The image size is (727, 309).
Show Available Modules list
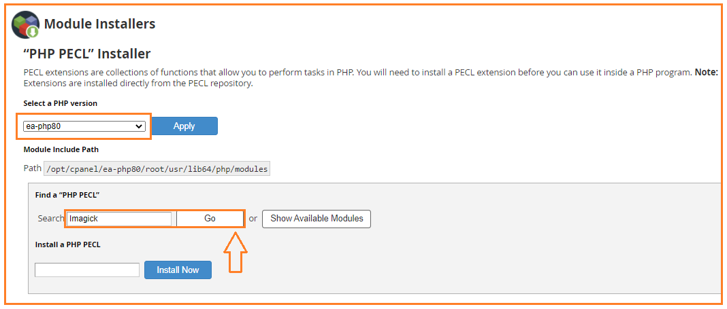point(317,218)
